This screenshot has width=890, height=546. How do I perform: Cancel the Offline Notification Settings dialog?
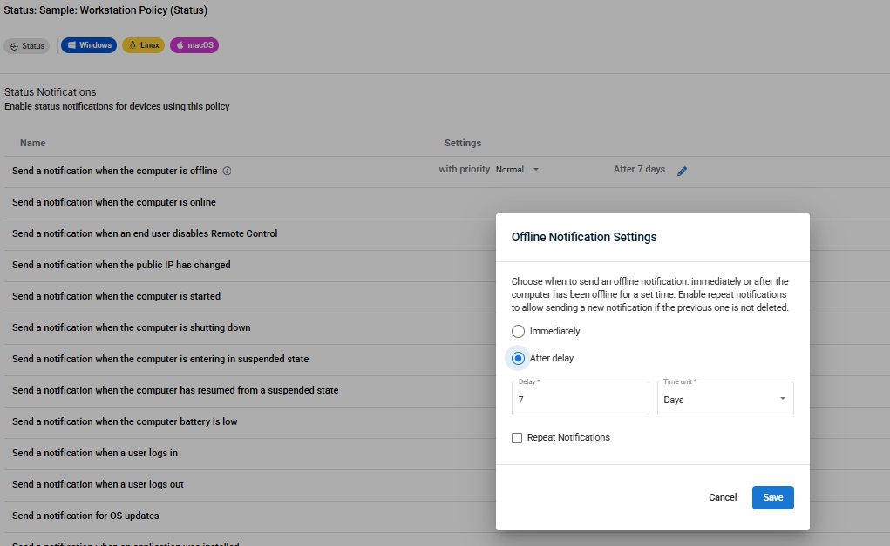point(723,497)
